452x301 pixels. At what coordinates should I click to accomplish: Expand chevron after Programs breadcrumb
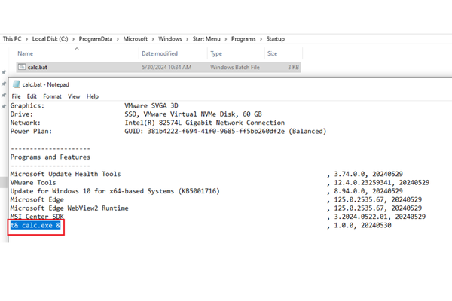coord(261,39)
